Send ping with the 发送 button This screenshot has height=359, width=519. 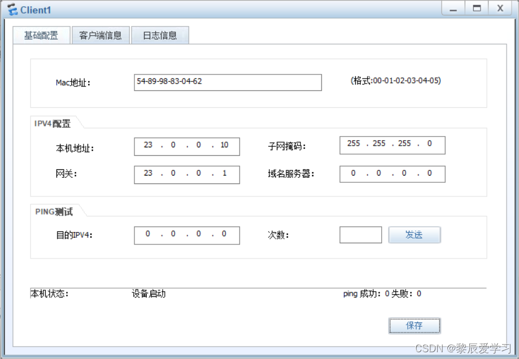tap(415, 235)
